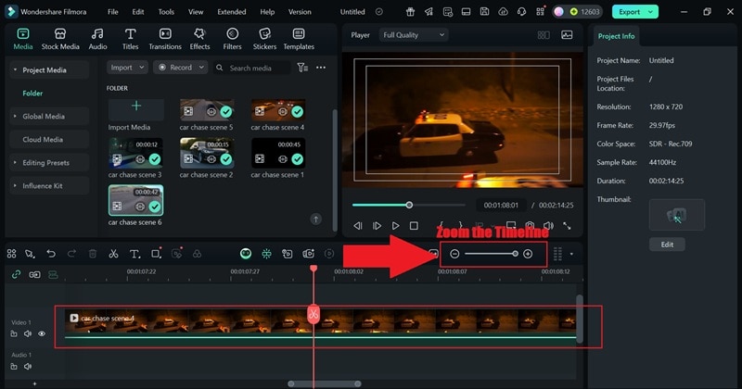742x389 pixels.
Task: Select the split scissors tool in timeline toolbar
Action: tap(113, 254)
